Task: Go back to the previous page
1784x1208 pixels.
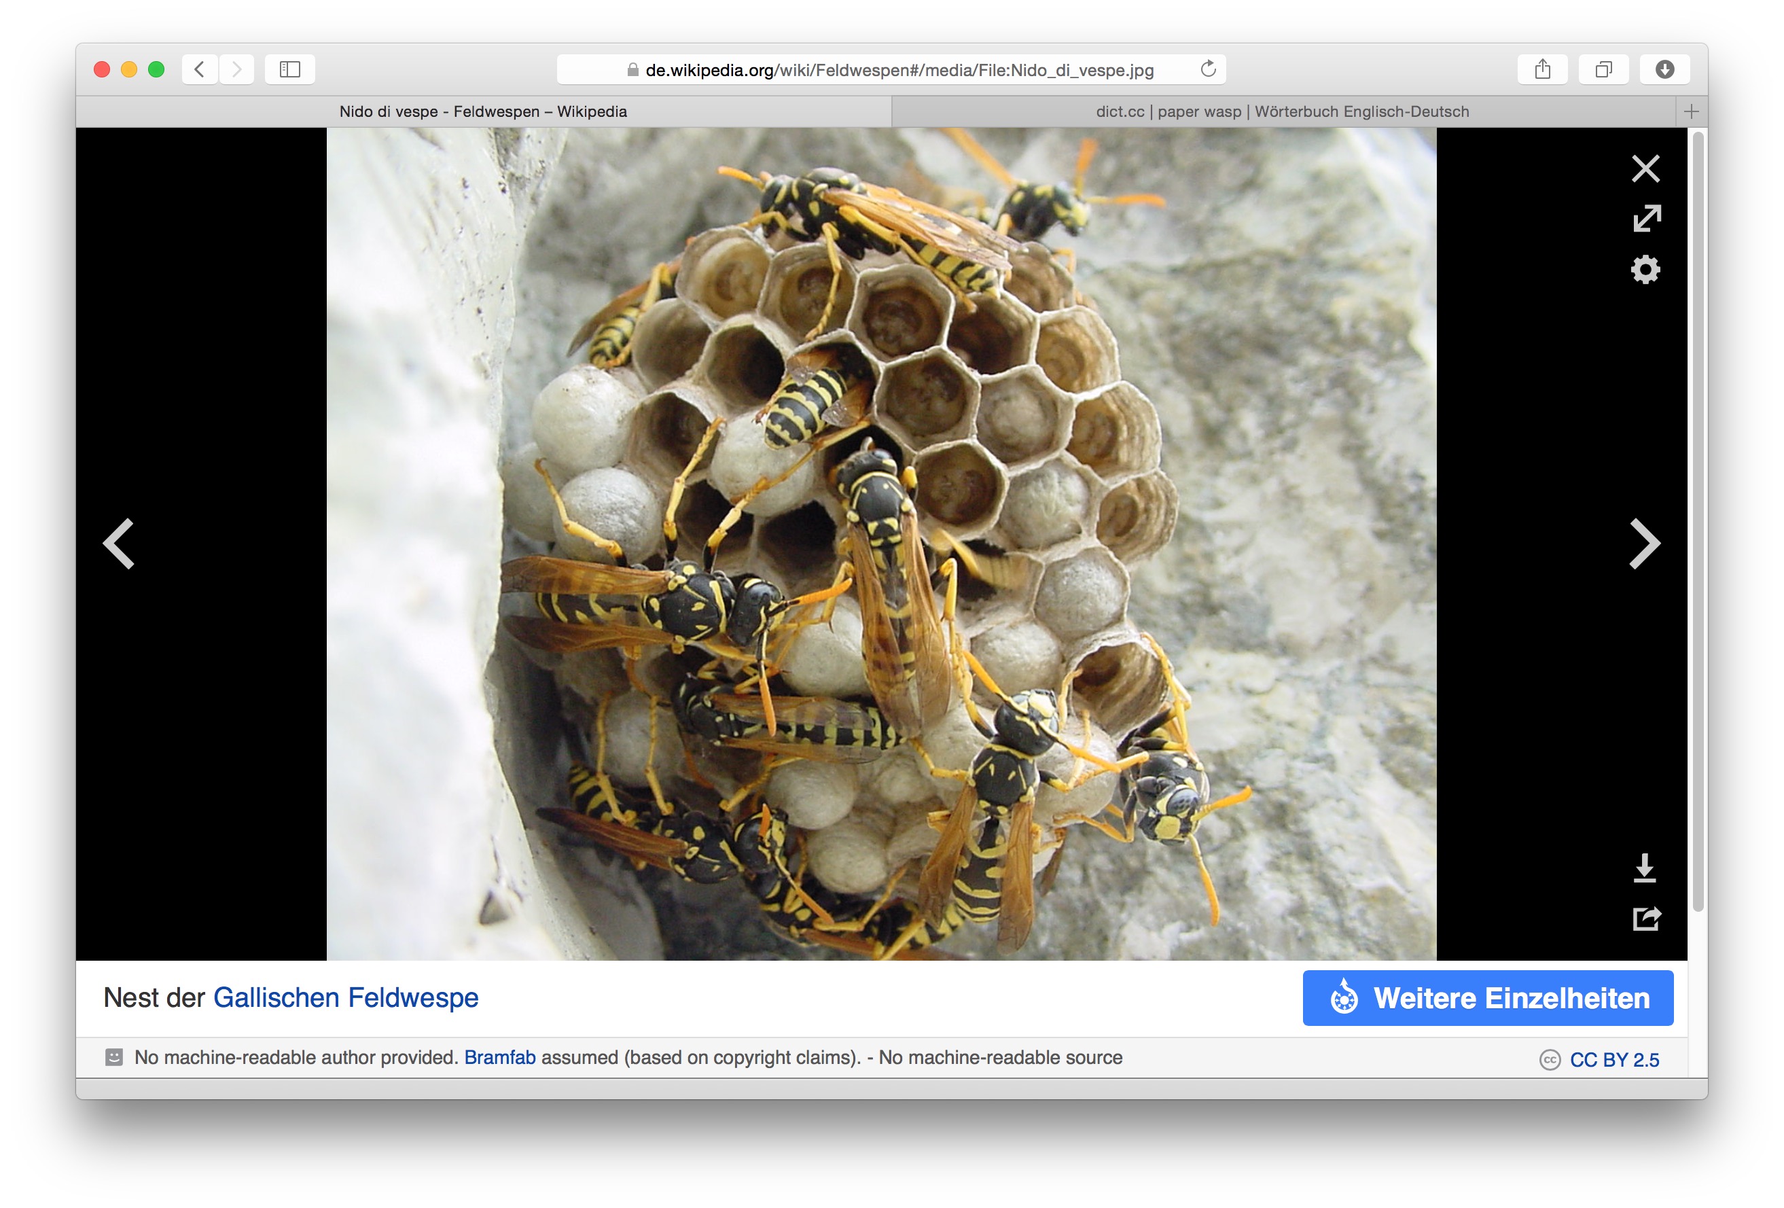Action: (x=200, y=69)
